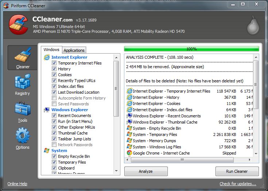Click the IE icon beside the Cookies result
This screenshot has width=268, height=191.
129,104
